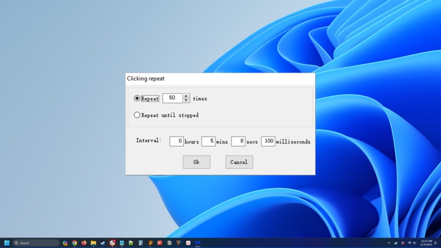Focus the milliseconds interval field
441x248 pixels.
268,141
